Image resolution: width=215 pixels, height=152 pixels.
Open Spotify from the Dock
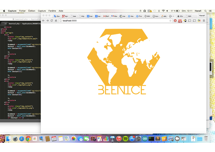125,139
